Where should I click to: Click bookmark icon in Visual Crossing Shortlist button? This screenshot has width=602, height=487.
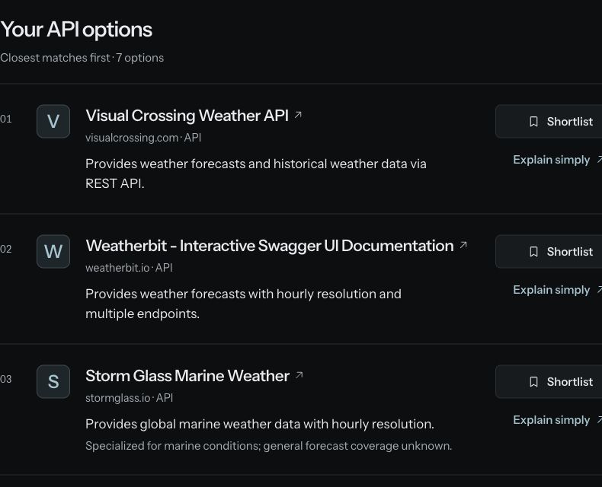point(533,122)
